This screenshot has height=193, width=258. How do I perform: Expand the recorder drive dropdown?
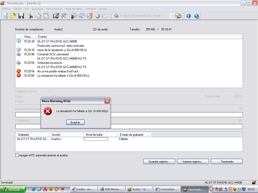[x=172, y=16]
